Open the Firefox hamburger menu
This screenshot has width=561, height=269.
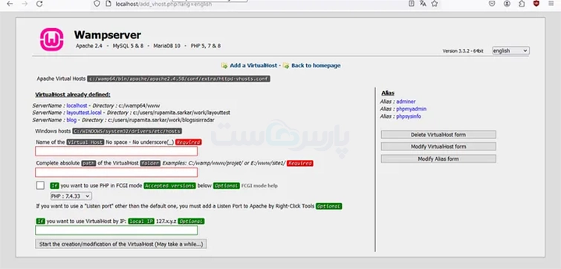[551, 4]
